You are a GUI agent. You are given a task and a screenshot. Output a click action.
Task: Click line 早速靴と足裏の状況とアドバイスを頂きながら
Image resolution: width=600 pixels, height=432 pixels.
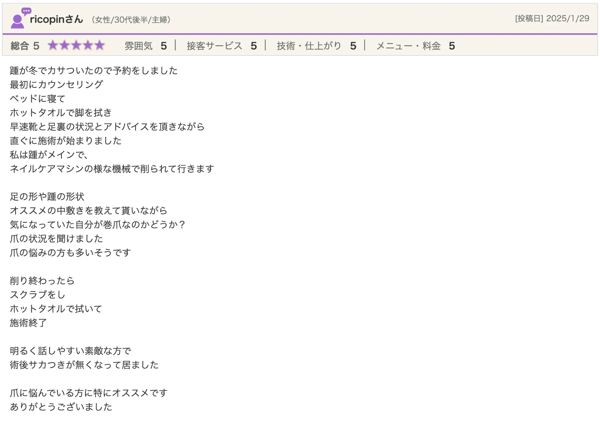click(x=107, y=127)
